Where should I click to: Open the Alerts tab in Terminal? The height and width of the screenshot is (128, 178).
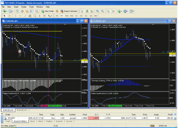[x=40, y=121]
